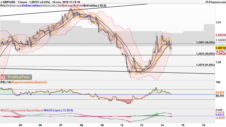Click the 1,2992 (38,20%) Fibonacci level label
Image resolution: width=226 pixels, height=127 pixels.
(x=205, y=42)
